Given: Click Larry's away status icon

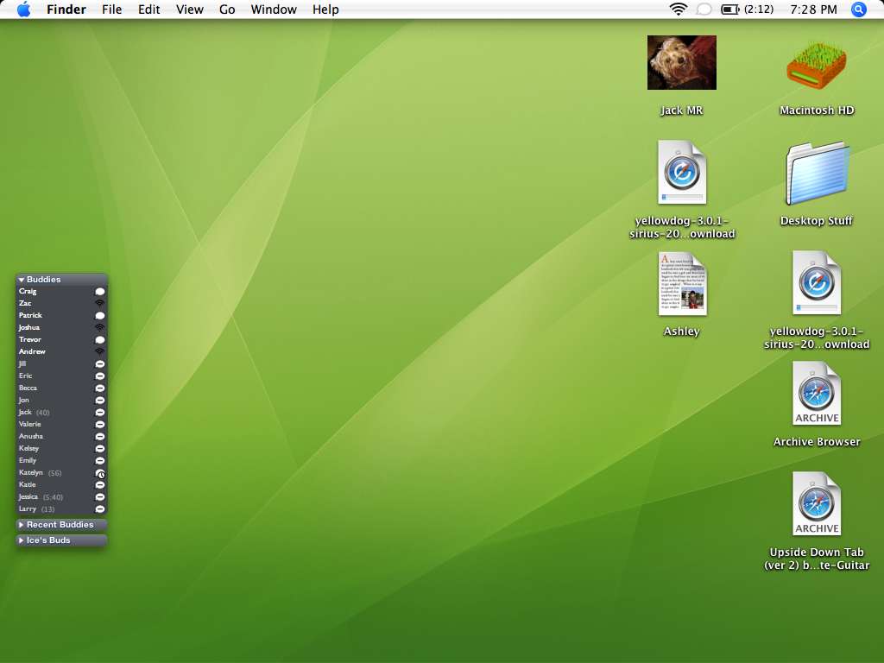Looking at the screenshot, I should click(100, 509).
